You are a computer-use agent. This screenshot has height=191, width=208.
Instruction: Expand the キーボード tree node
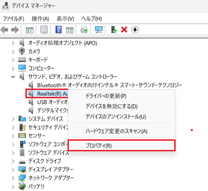click(13, 60)
